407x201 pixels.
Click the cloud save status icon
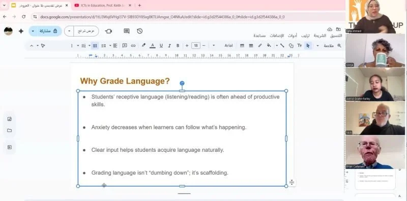click(330, 29)
